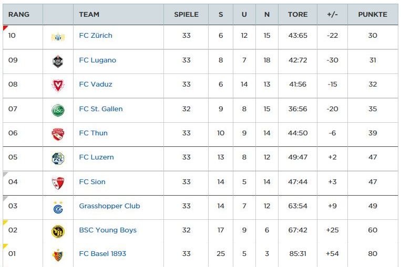Image resolution: width=401 pixels, height=267 pixels.
Task: Click the Grasshopper Club logo
Action: tap(58, 207)
